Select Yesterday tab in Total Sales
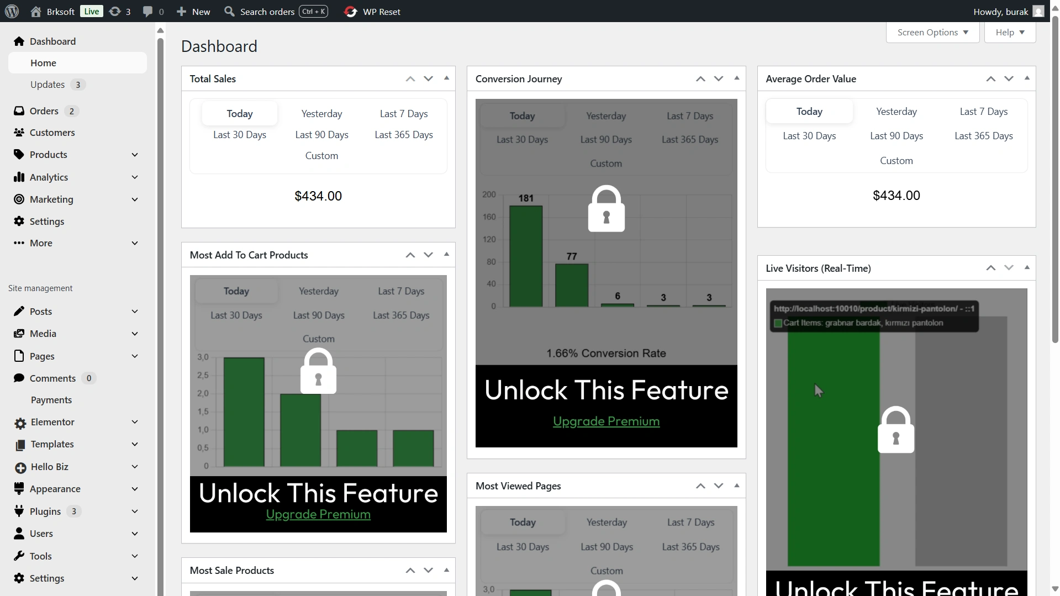The height and width of the screenshot is (596, 1060). point(321,114)
